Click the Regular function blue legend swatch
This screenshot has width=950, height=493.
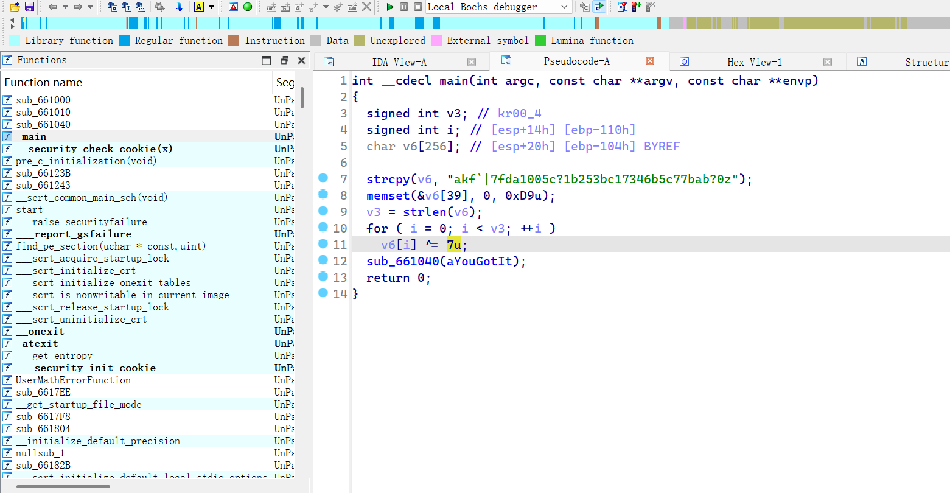[x=124, y=40]
